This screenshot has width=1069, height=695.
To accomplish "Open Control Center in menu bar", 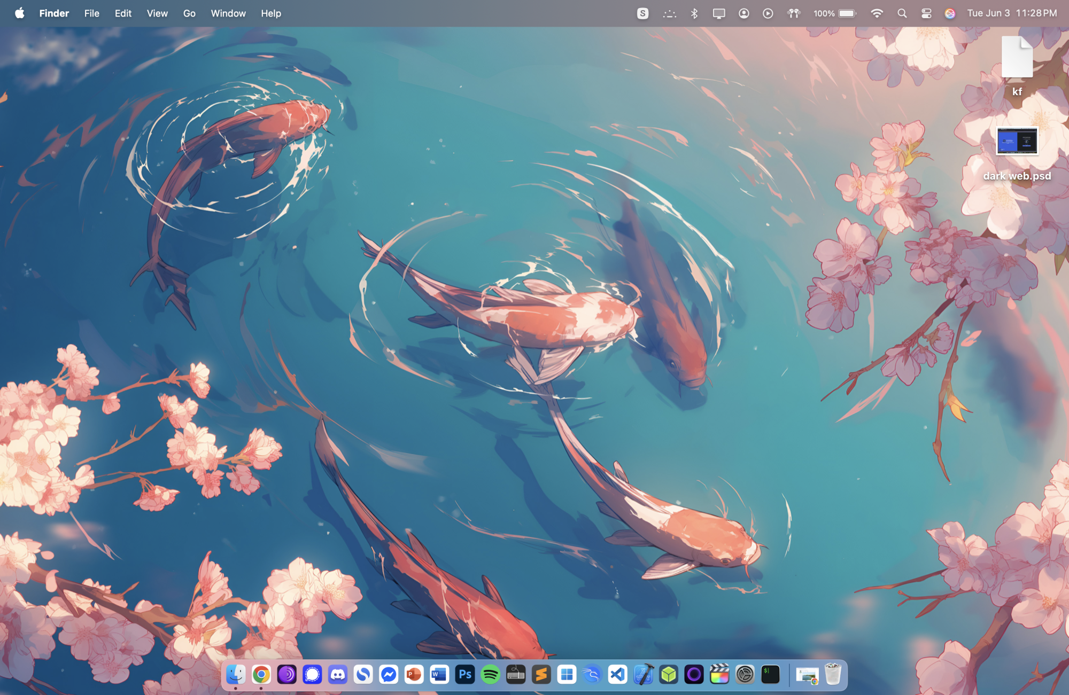I will coord(926,13).
